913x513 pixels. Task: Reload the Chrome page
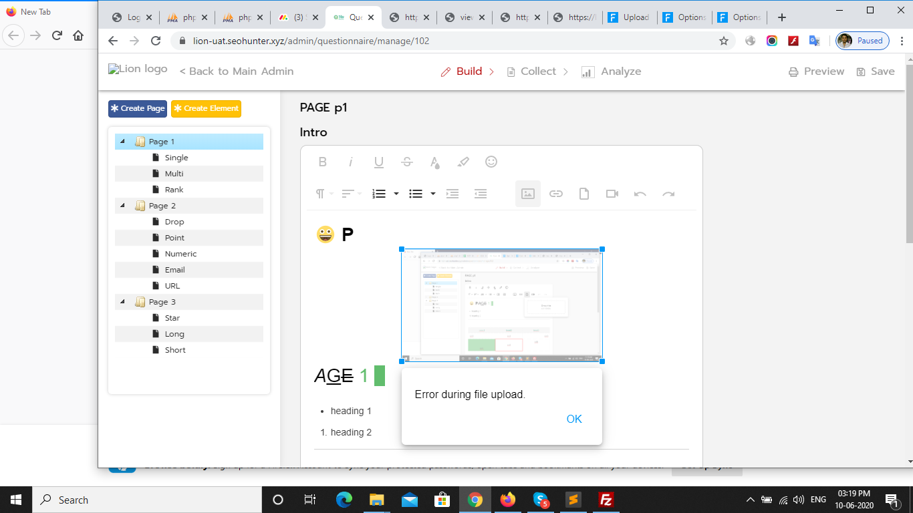(x=156, y=41)
